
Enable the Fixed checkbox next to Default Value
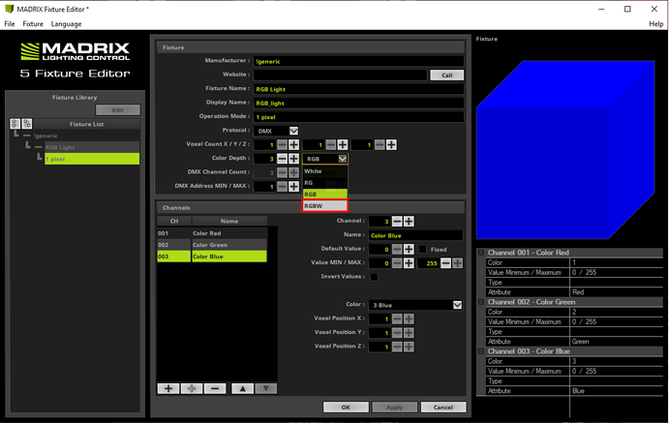click(x=422, y=250)
